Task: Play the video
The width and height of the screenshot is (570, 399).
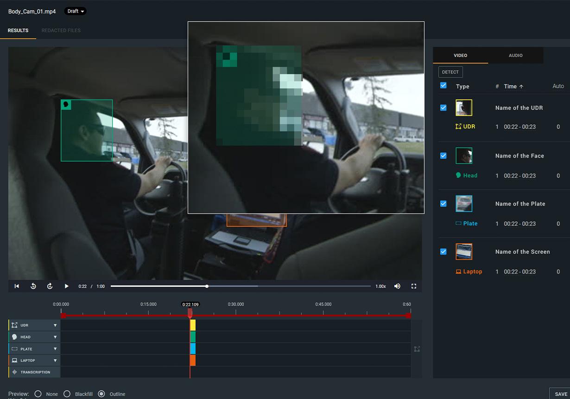Action: (66, 286)
